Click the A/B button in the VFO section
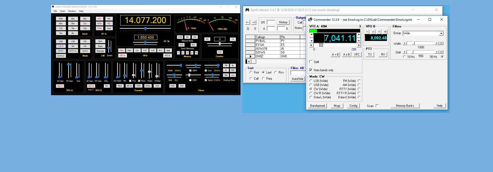 (145, 50)
